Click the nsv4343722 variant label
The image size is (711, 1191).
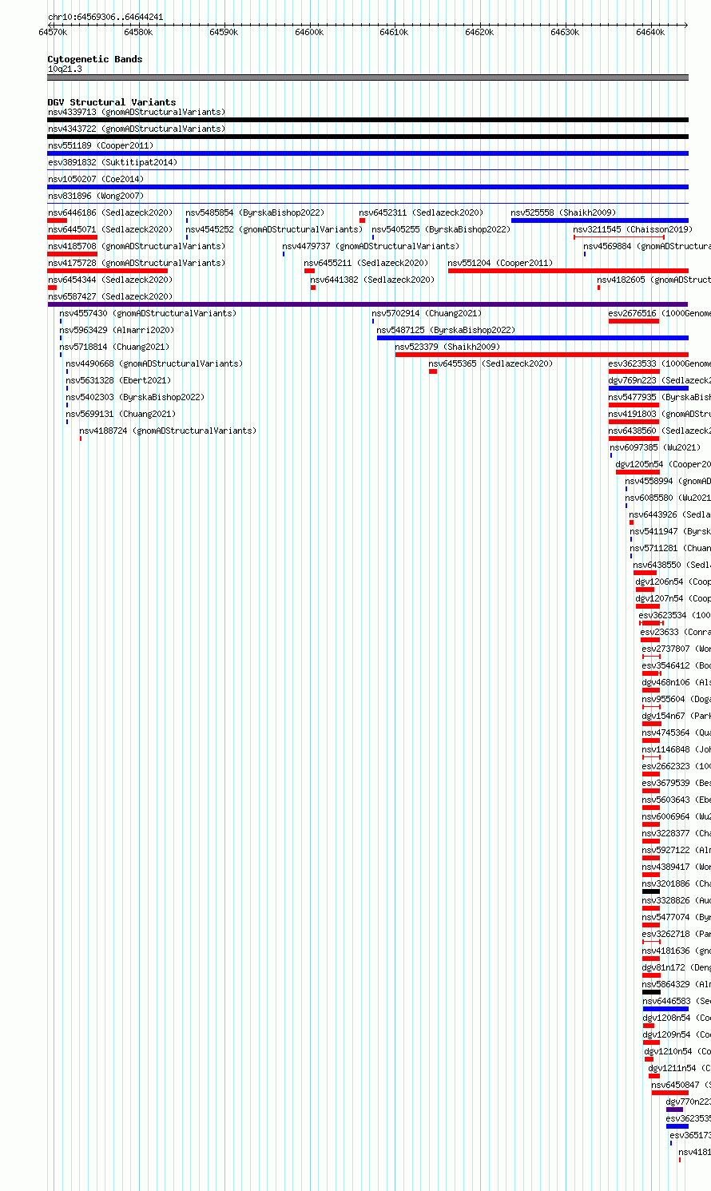[137, 129]
